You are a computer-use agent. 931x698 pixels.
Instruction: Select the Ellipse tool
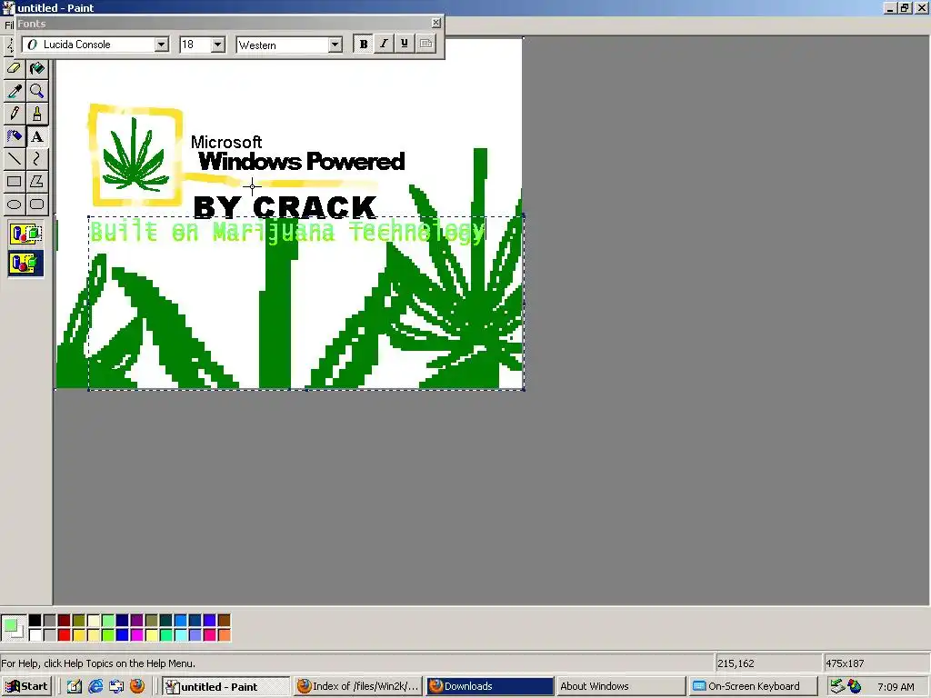[15, 204]
